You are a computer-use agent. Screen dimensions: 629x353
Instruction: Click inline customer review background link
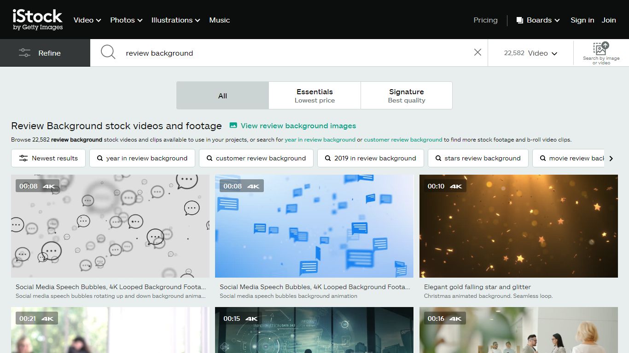click(403, 140)
